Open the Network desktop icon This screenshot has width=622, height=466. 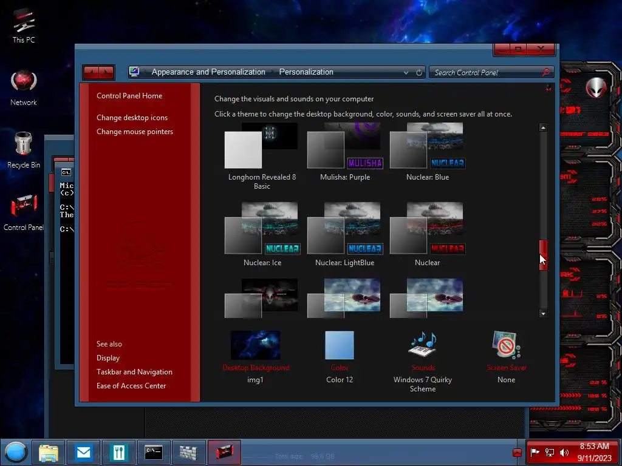(x=24, y=88)
